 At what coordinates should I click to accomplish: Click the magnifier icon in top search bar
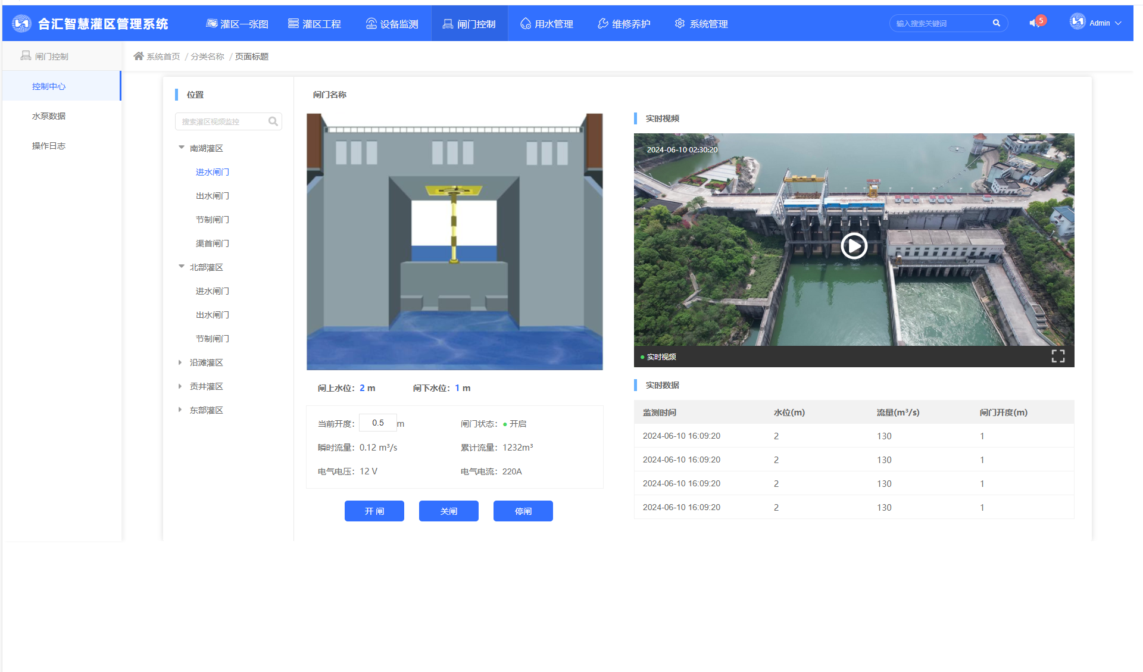coord(996,23)
